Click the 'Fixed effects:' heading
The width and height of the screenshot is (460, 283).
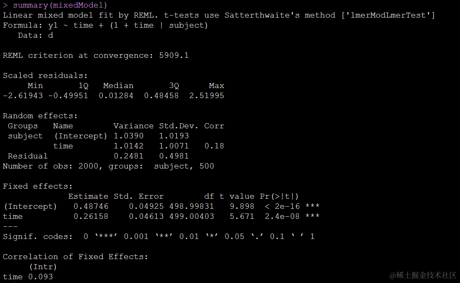[37, 186]
